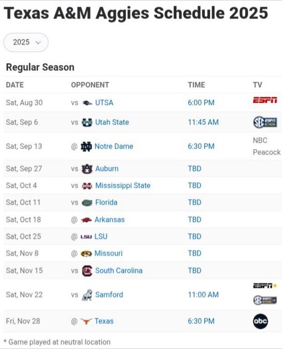Click the ABC network logo
This screenshot has width=282, height=349.
pos(261,321)
